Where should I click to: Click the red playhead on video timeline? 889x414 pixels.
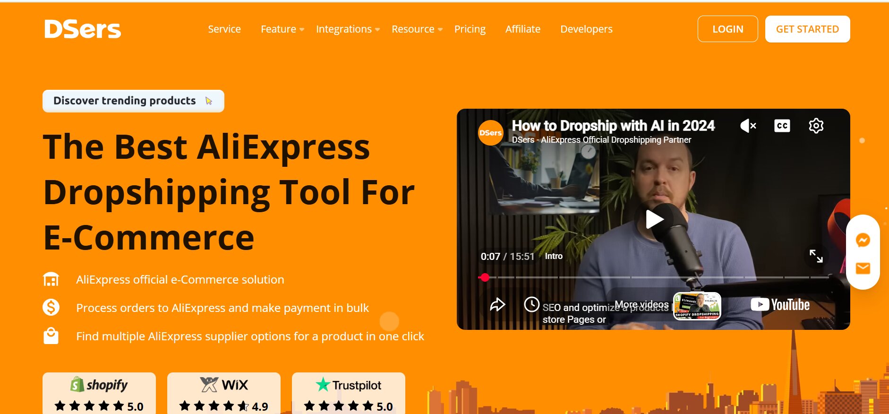(x=485, y=277)
